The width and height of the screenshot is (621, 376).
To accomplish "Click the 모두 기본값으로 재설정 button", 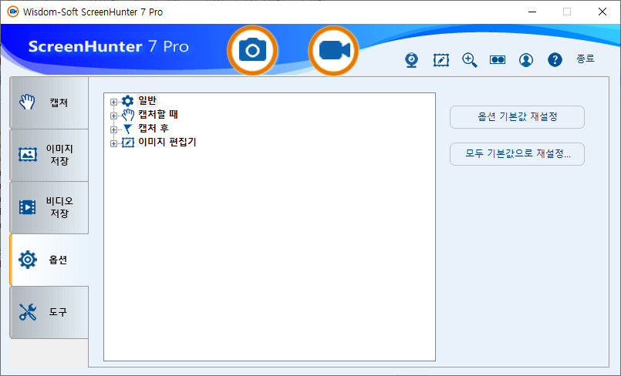I will [517, 154].
